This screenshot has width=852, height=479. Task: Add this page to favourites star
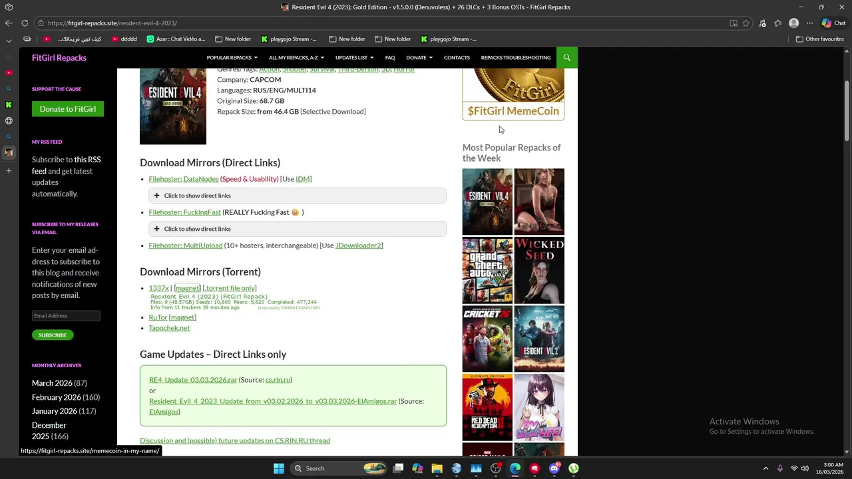[x=746, y=23]
